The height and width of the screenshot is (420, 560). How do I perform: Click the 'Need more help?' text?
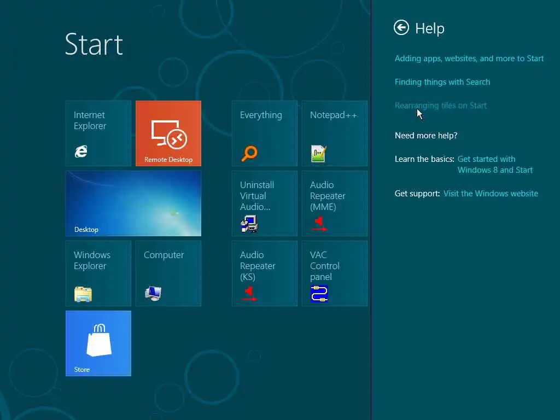pyautogui.click(x=425, y=136)
